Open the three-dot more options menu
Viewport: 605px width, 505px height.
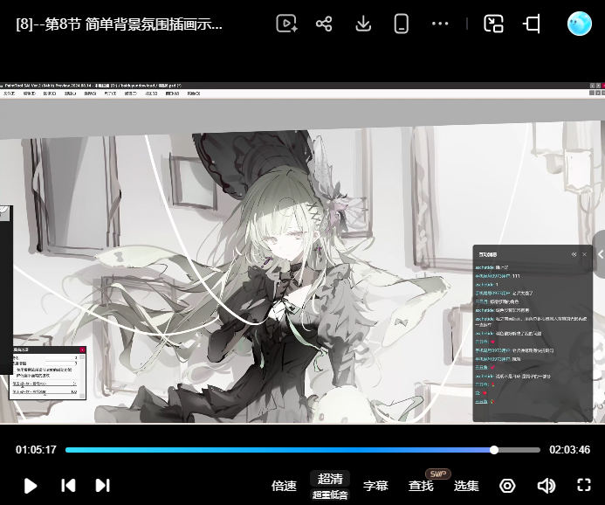click(x=440, y=24)
